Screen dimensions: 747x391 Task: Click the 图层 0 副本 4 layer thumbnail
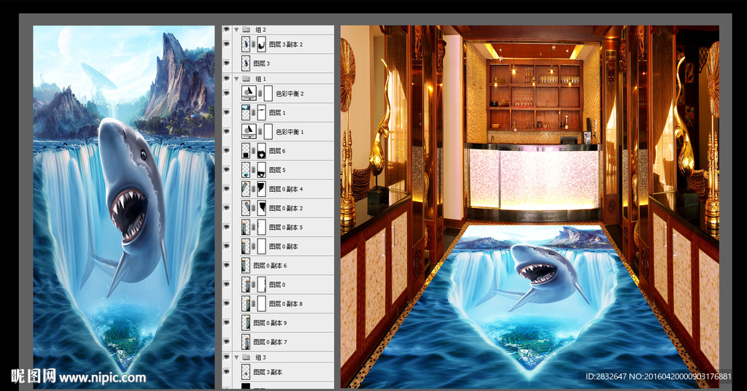click(x=246, y=189)
